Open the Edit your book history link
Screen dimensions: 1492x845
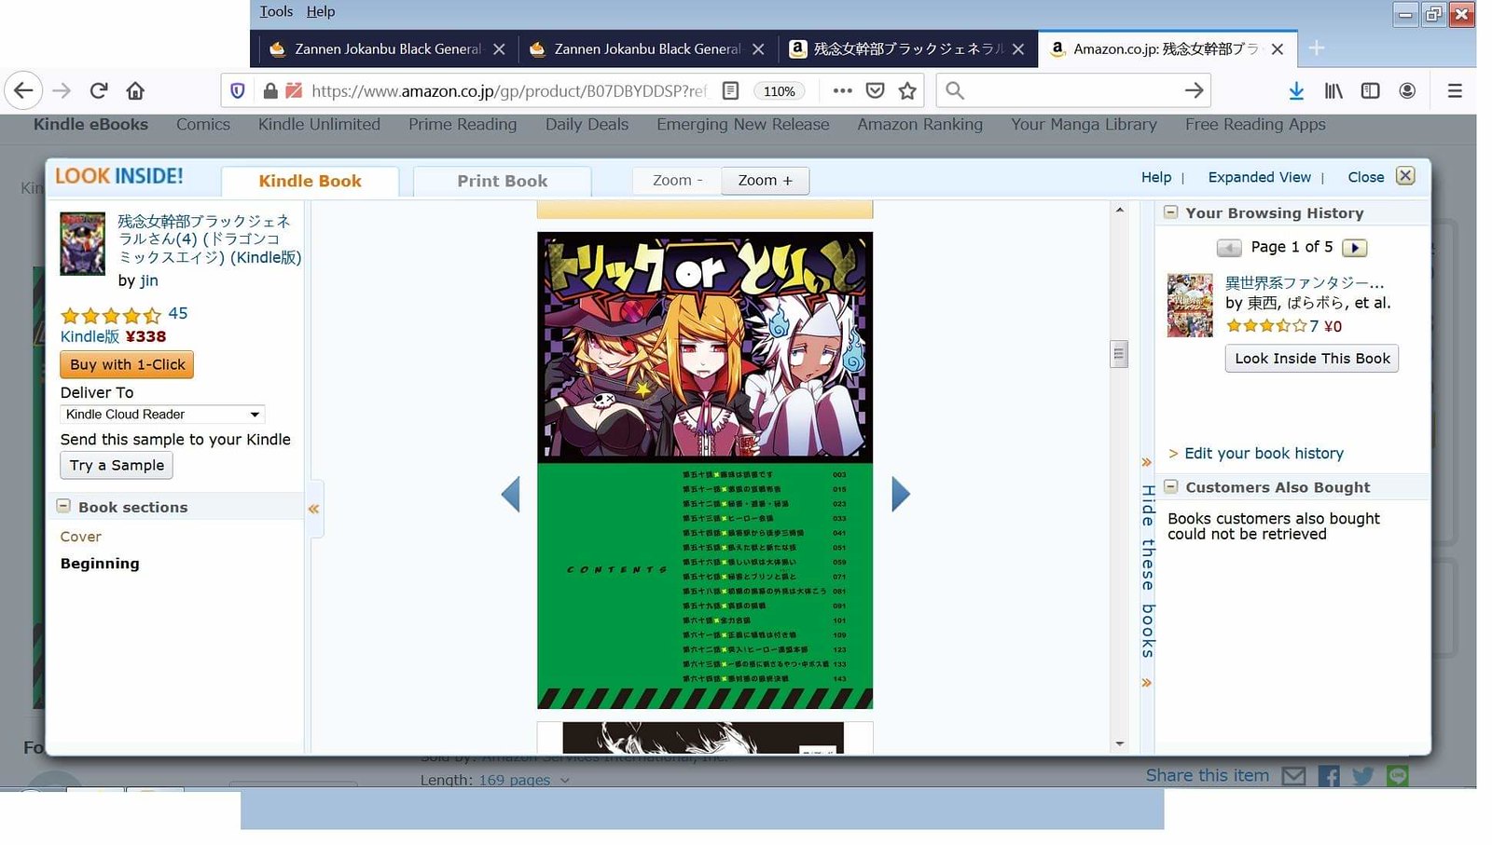(1264, 454)
